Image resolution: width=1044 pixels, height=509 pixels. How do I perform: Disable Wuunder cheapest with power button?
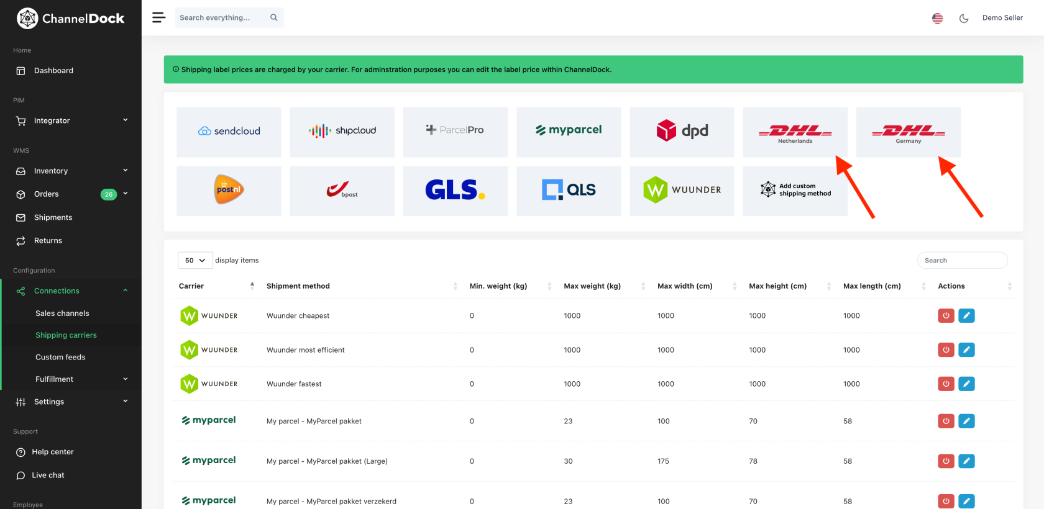pos(946,316)
